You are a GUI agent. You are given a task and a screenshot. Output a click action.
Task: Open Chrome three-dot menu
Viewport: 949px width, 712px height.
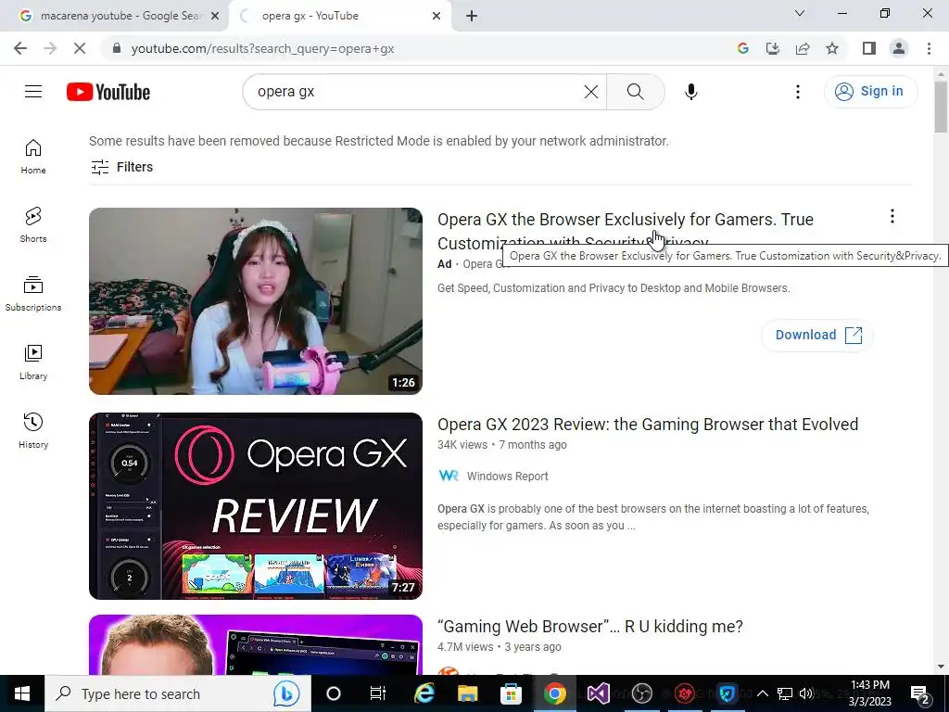click(x=929, y=48)
